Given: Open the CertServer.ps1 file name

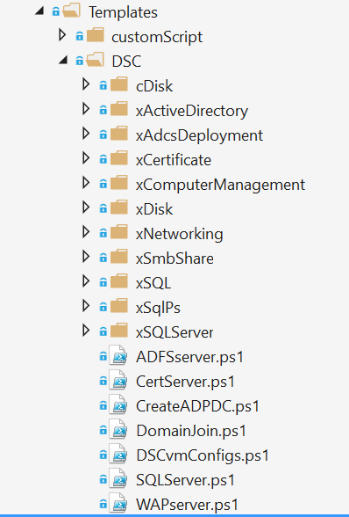Looking at the screenshot, I should [186, 382].
